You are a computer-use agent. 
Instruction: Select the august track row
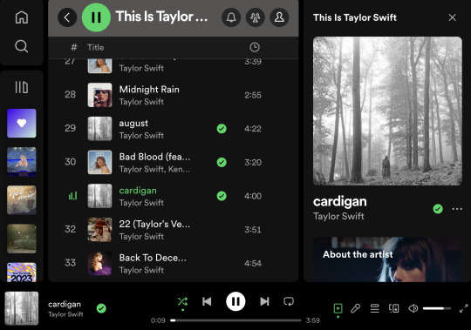click(x=173, y=129)
